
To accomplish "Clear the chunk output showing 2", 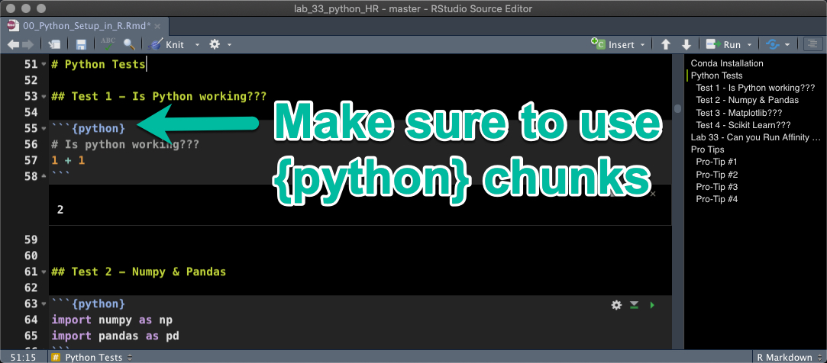I will (653, 194).
